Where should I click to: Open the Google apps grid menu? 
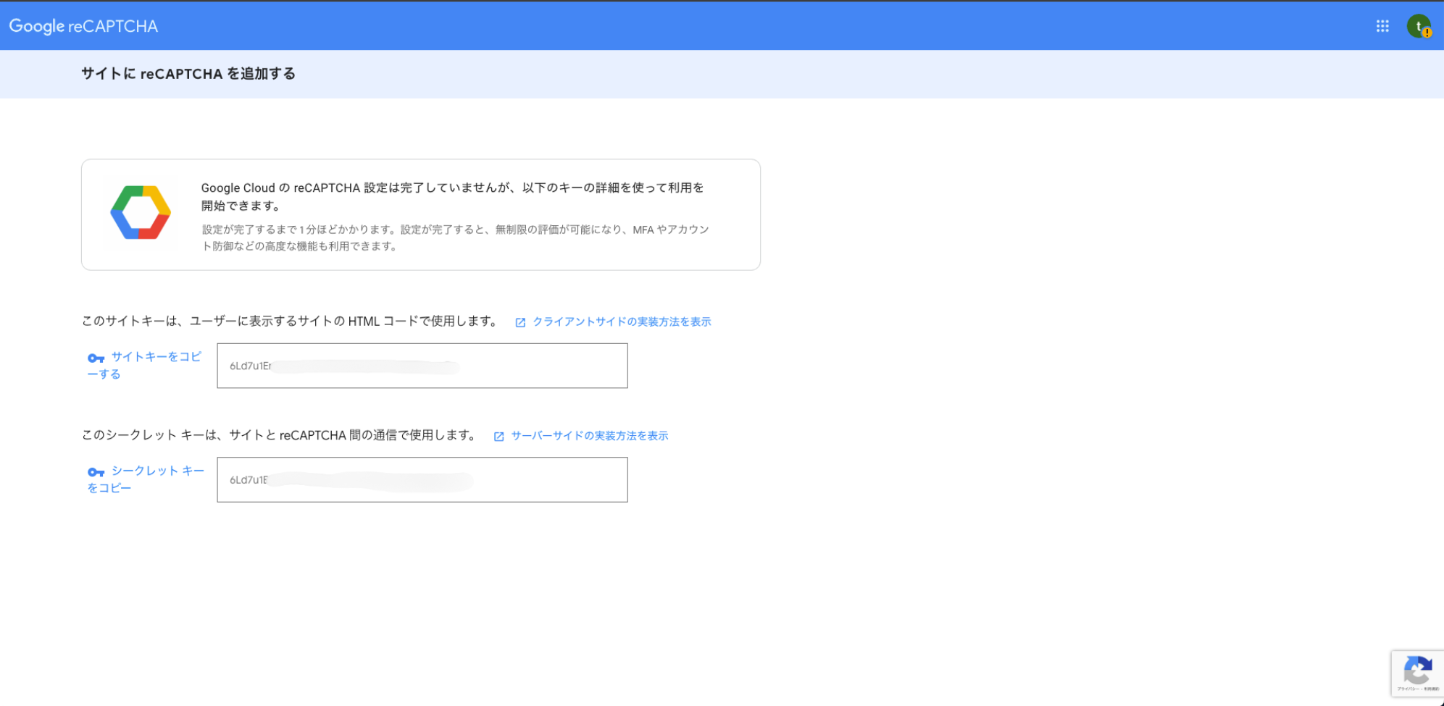click(x=1382, y=26)
